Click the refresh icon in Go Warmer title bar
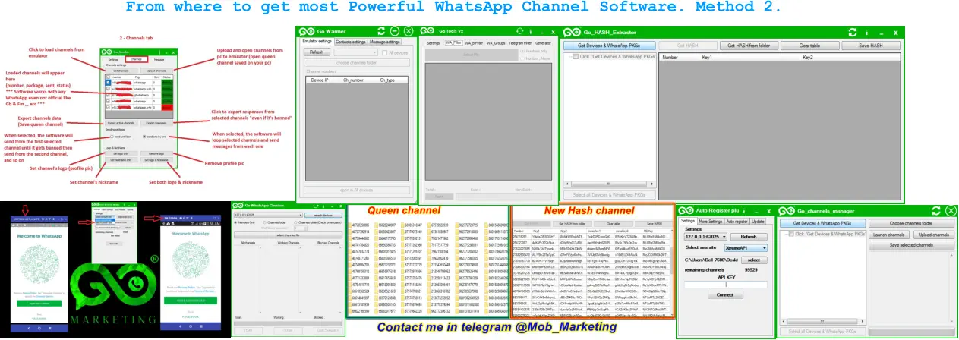 pos(381,31)
